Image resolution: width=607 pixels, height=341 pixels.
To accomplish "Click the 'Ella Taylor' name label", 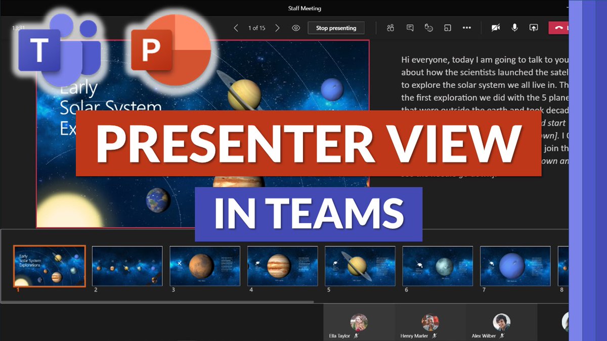I will click(339, 336).
